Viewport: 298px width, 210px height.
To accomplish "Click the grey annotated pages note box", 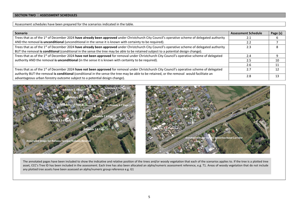I will [145, 166].
